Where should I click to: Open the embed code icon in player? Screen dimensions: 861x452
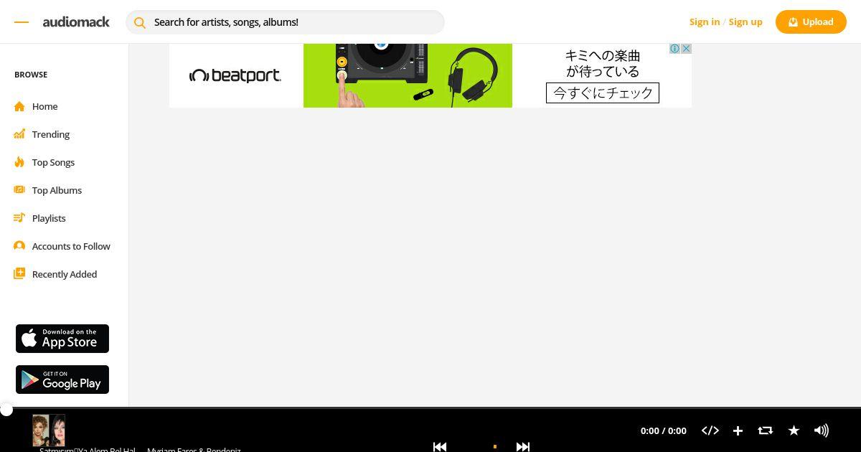[710, 430]
